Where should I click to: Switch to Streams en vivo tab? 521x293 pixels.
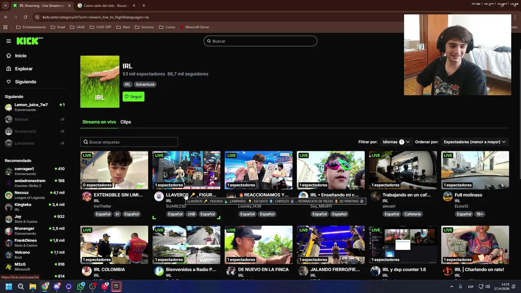tap(99, 122)
